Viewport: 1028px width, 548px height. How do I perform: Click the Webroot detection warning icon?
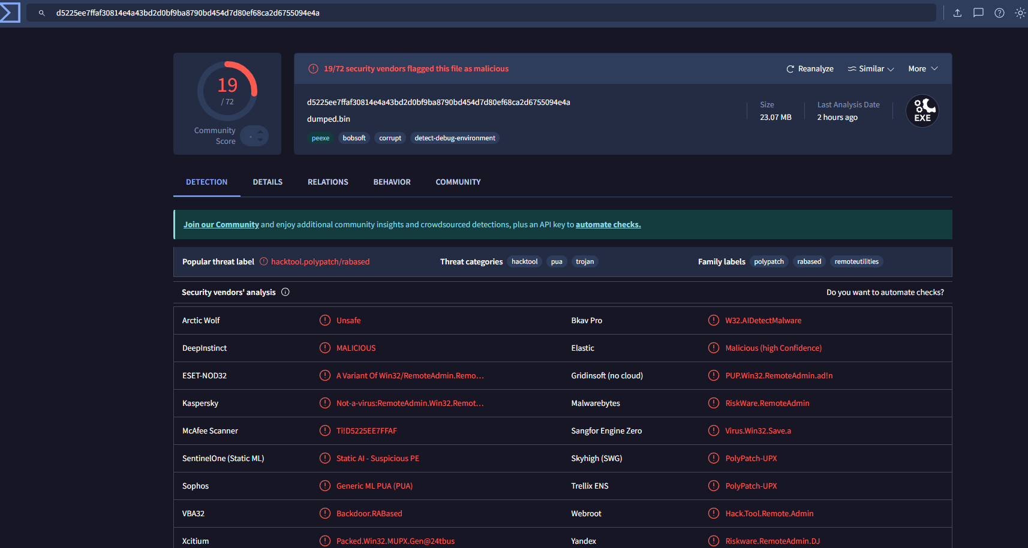click(714, 513)
